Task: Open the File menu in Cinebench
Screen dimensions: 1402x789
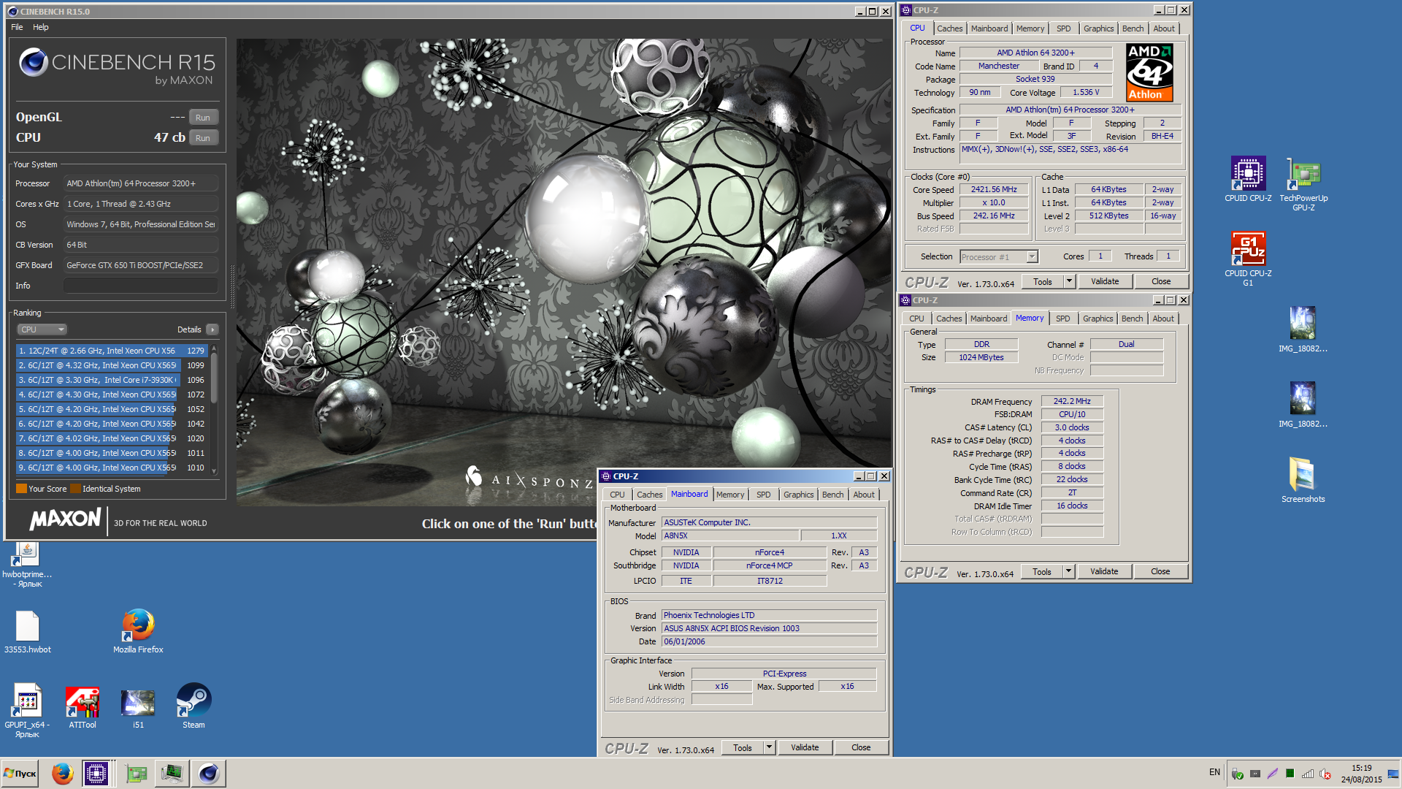Action: (x=17, y=27)
